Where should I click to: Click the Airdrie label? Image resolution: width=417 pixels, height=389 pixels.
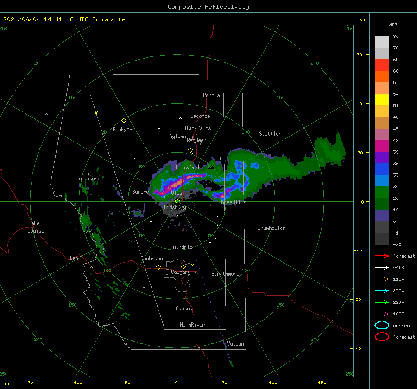click(183, 247)
